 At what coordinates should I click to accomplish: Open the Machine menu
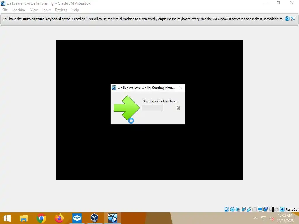pyautogui.click(x=19, y=10)
